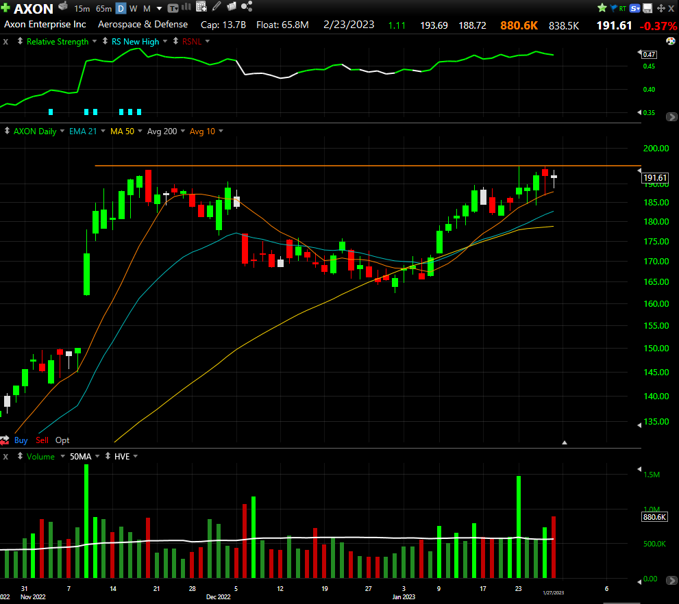Click the RT real-time indicator
The height and width of the screenshot is (604, 679).
click(623, 8)
